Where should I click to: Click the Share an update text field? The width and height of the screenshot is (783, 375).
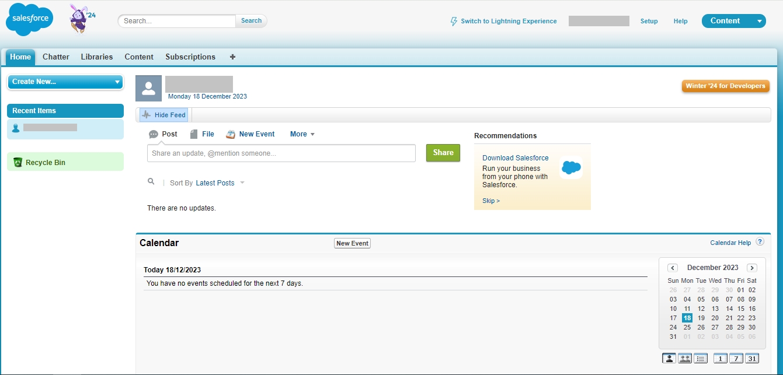281,153
